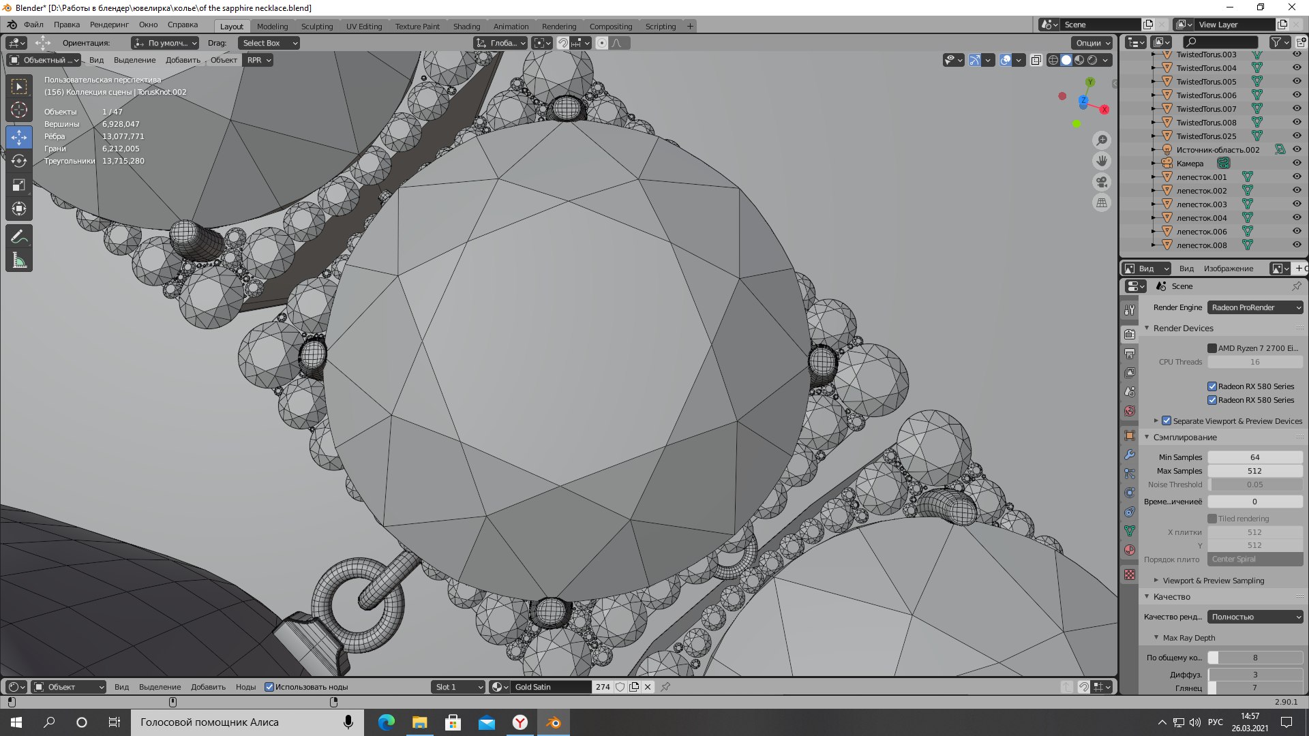
Task: Switch to orthographic/perspective grid view
Action: click(x=1102, y=203)
